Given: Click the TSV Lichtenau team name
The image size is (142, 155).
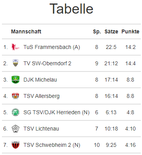Looking at the screenshot, I should coord(41,129).
